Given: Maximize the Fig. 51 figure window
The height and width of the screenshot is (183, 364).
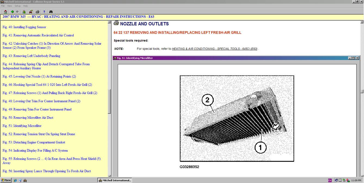Looking at the screenshot, I should point(353,58).
